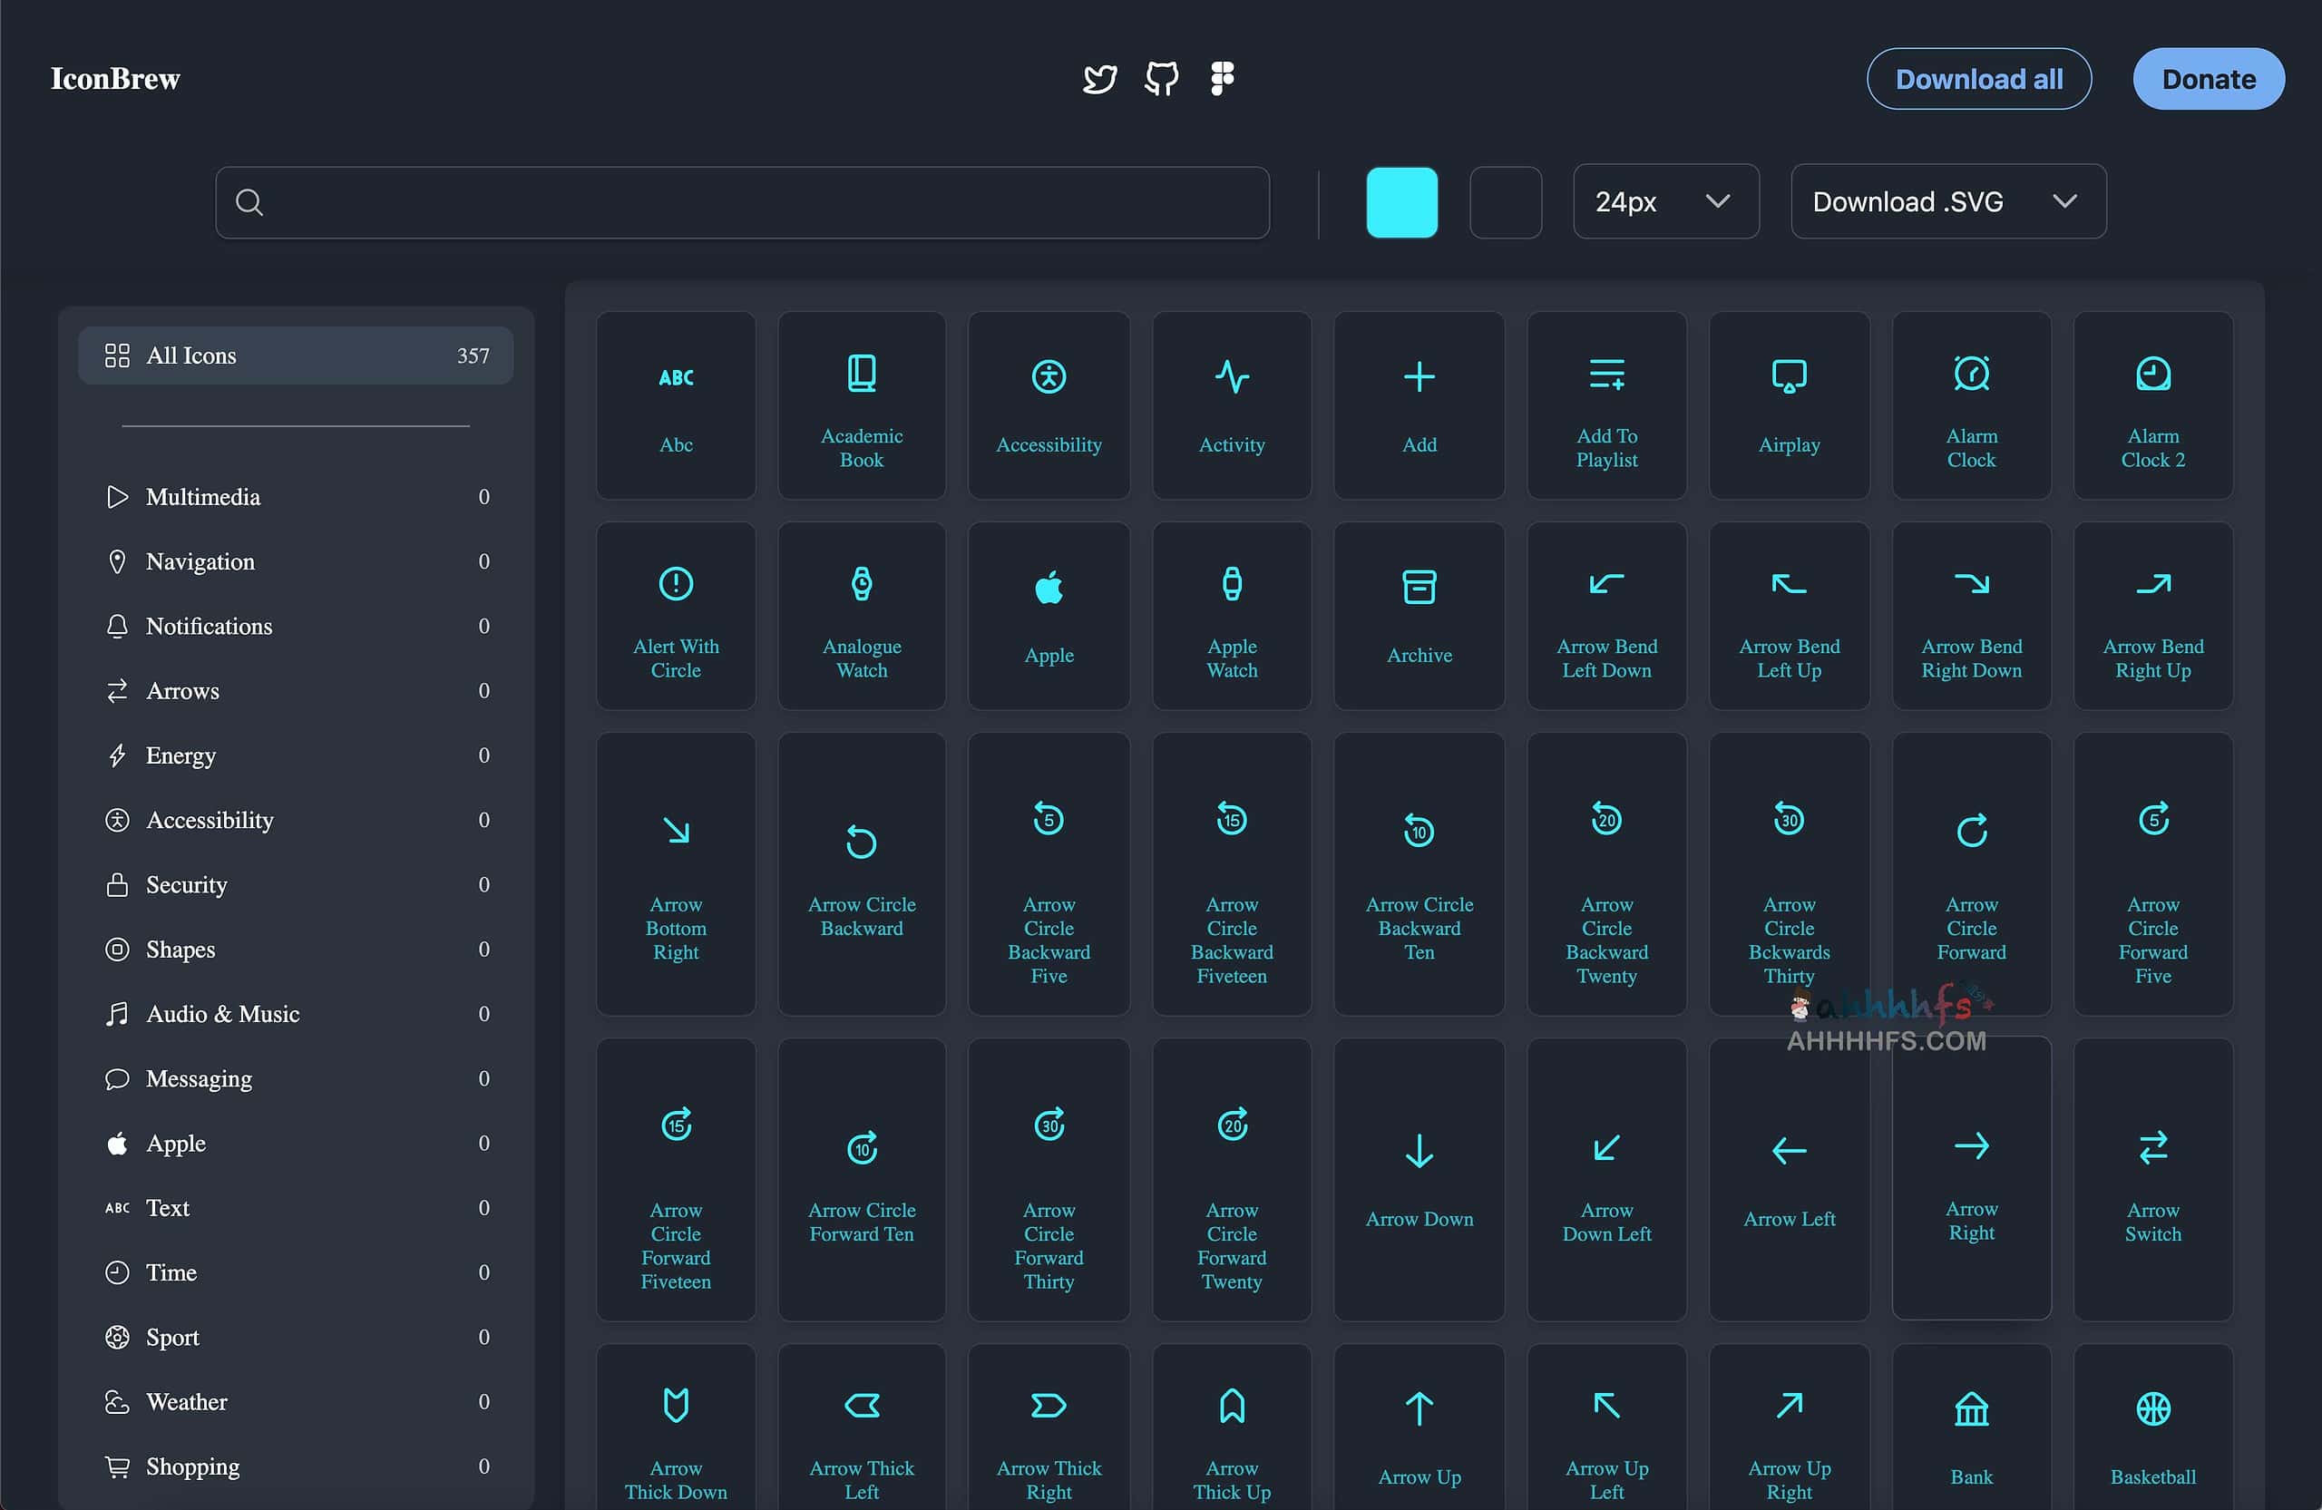This screenshot has width=2322, height=1510.
Task: Open the Download .SVG format dropdown
Action: (x=1947, y=202)
